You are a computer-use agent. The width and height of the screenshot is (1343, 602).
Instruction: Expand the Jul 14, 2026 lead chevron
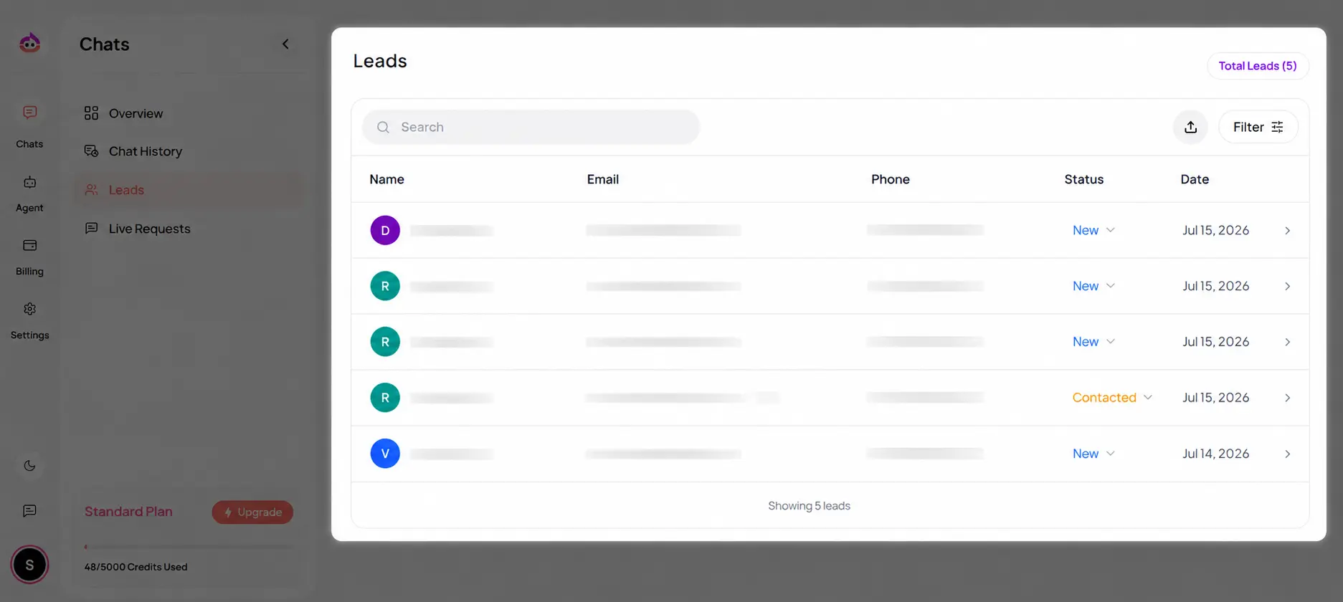(1288, 454)
